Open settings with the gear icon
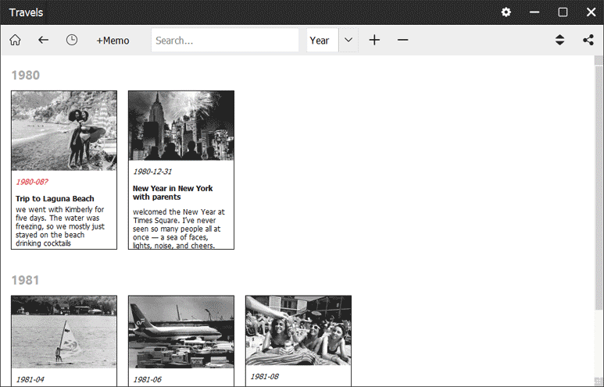The image size is (604, 387). [506, 12]
